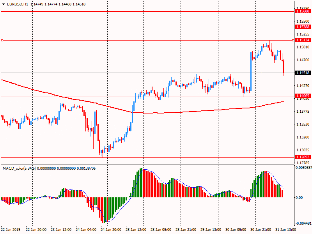The height and width of the screenshot is (234, 312).
Task: Select the 23 Jan 12:00 time label
Action: (x=61, y=229)
